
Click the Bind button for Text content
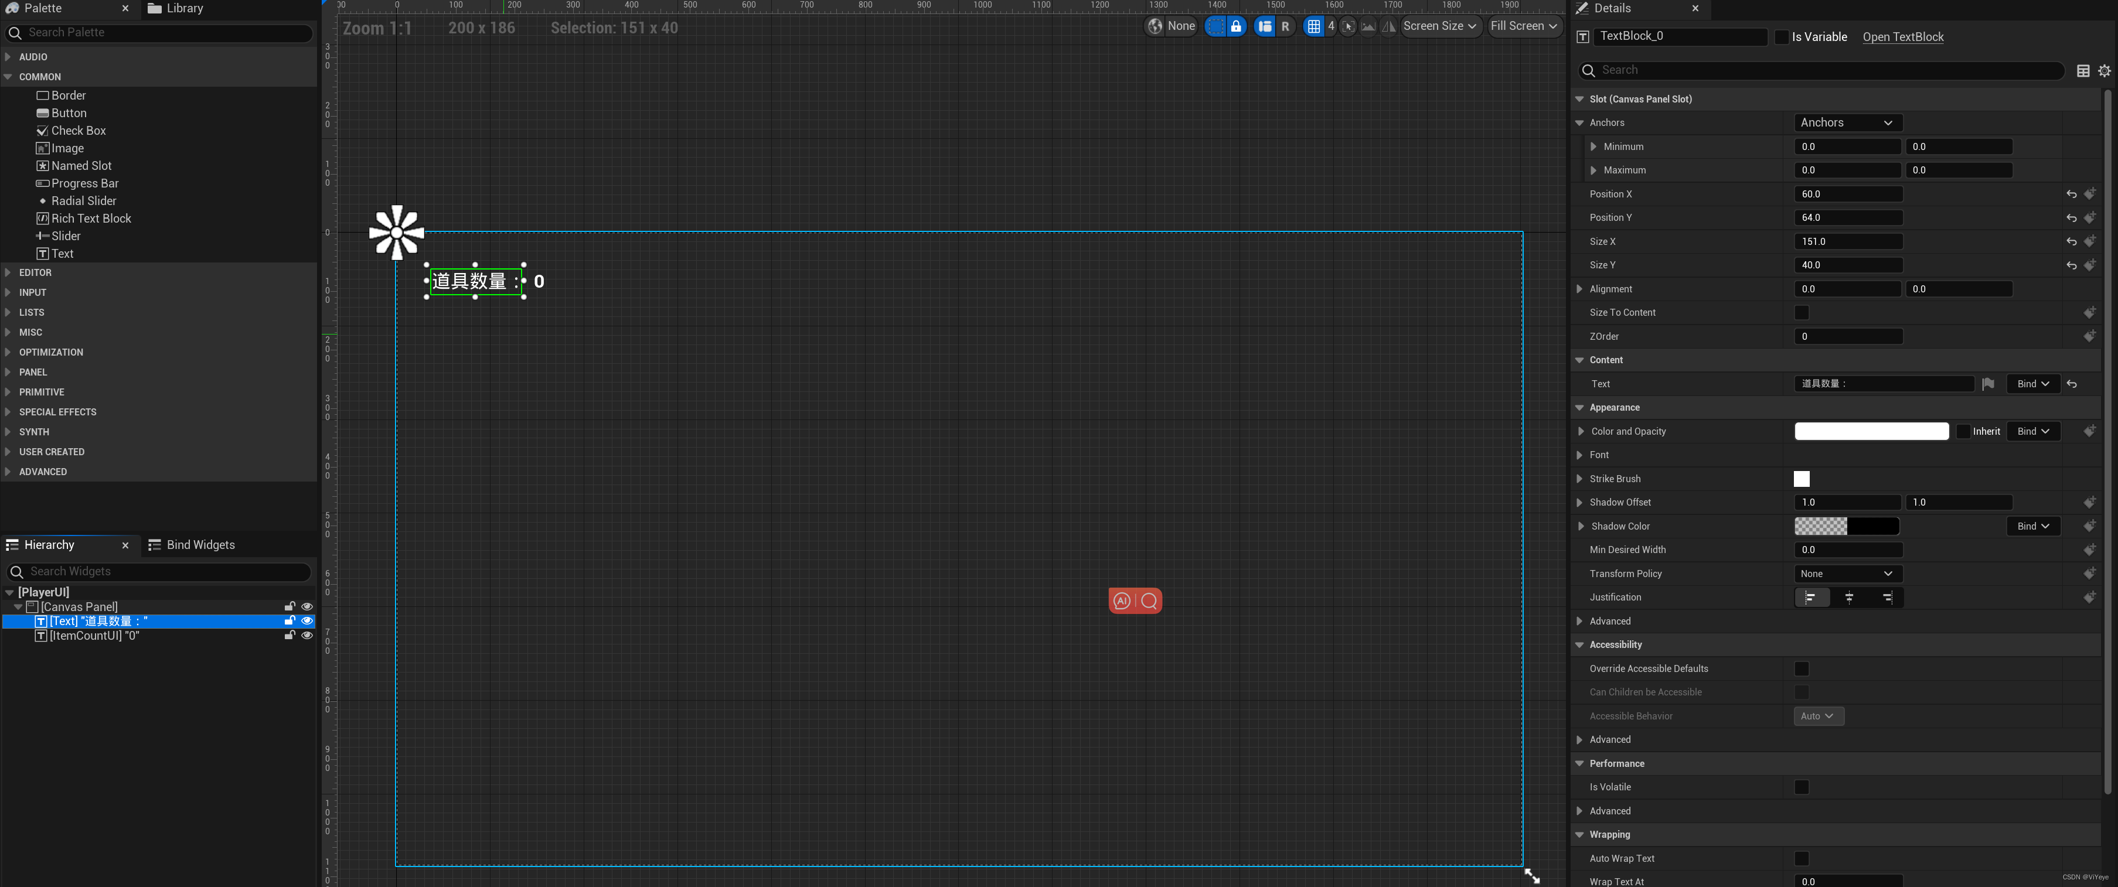[x=2032, y=384]
